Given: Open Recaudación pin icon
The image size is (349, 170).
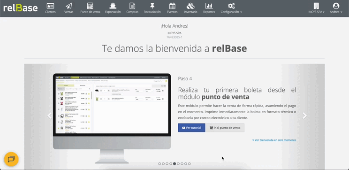Looking at the screenshot, I should (152, 6).
